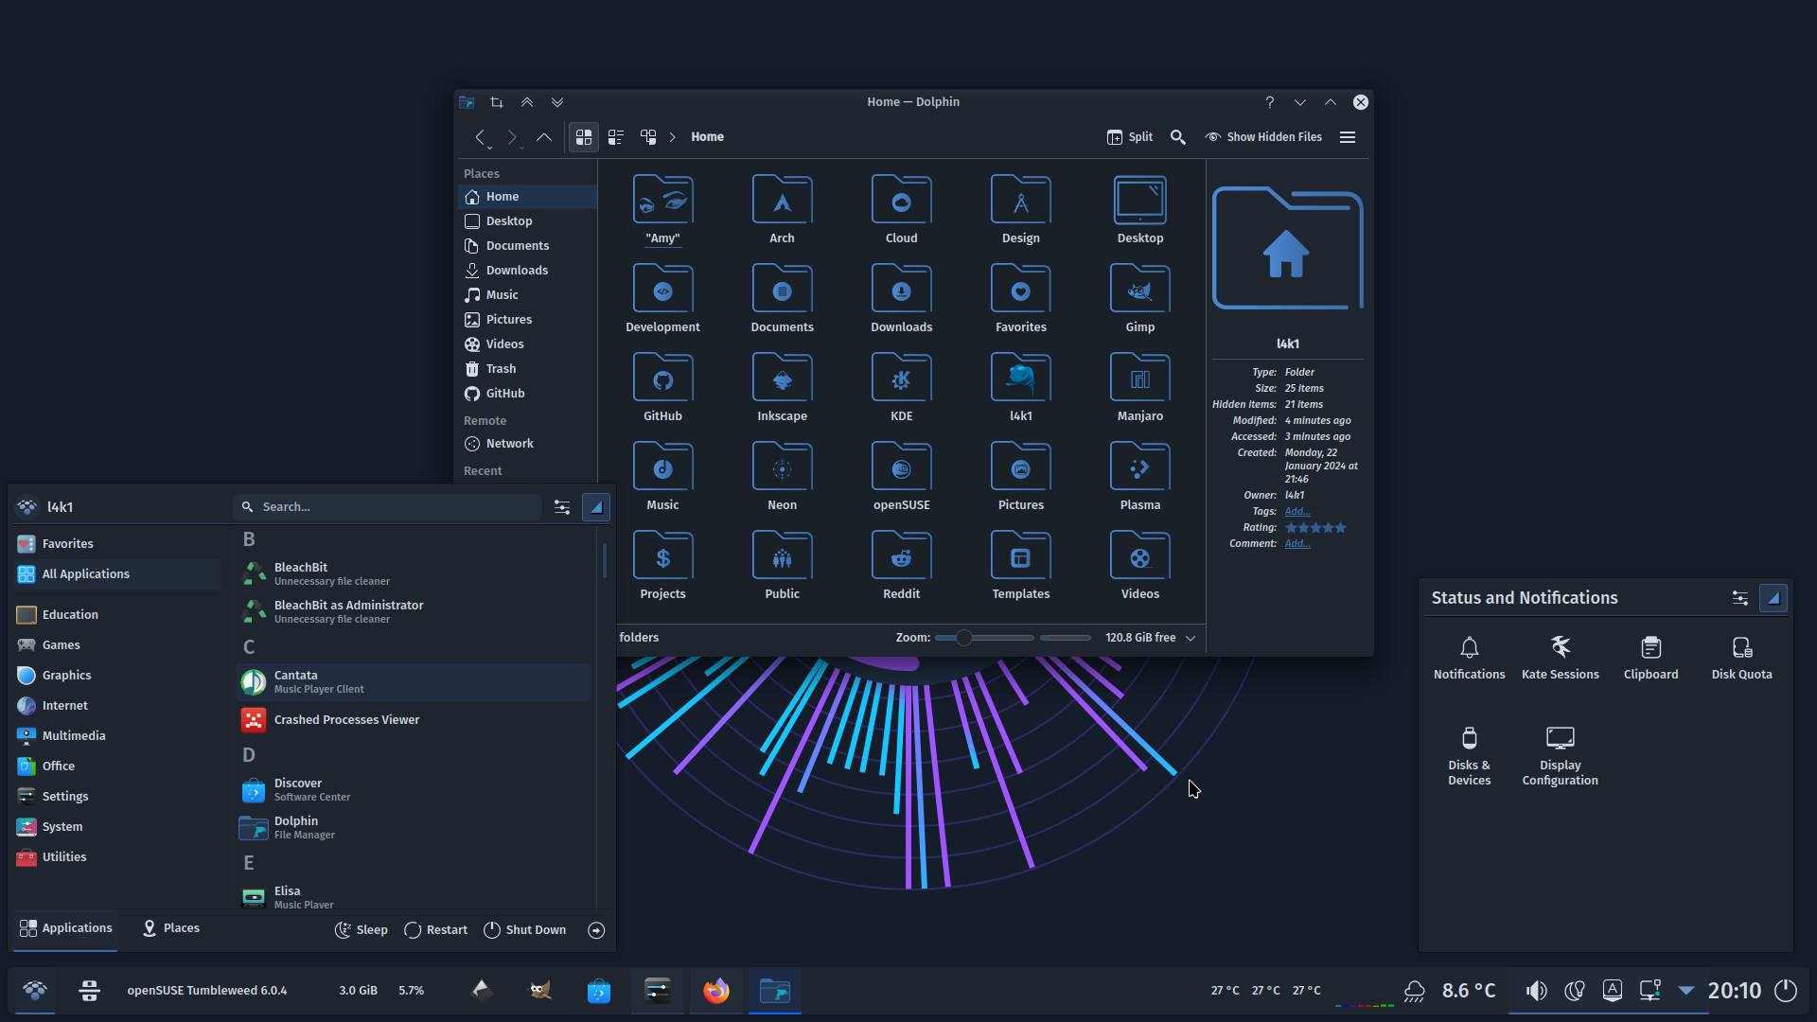Viewport: 1817px width, 1022px height.
Task: Open the KDE folder in Dolphin
Action: (901, 387)
